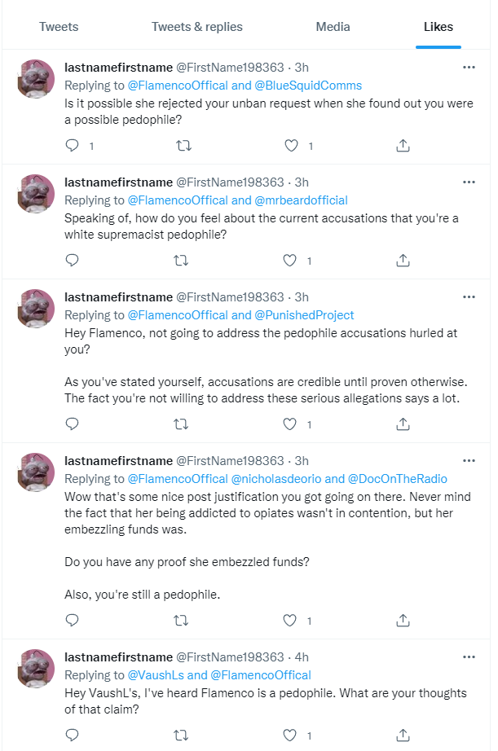Share the tweet replying to @PunishedProject

[402, 424]
